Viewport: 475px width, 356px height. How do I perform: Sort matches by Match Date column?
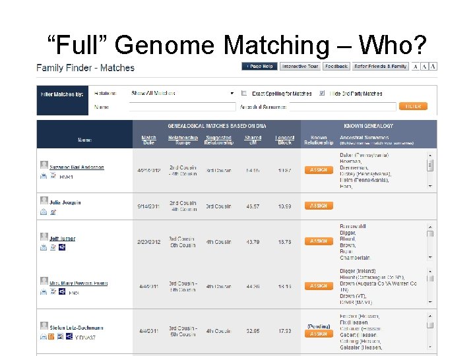[149, 140]
